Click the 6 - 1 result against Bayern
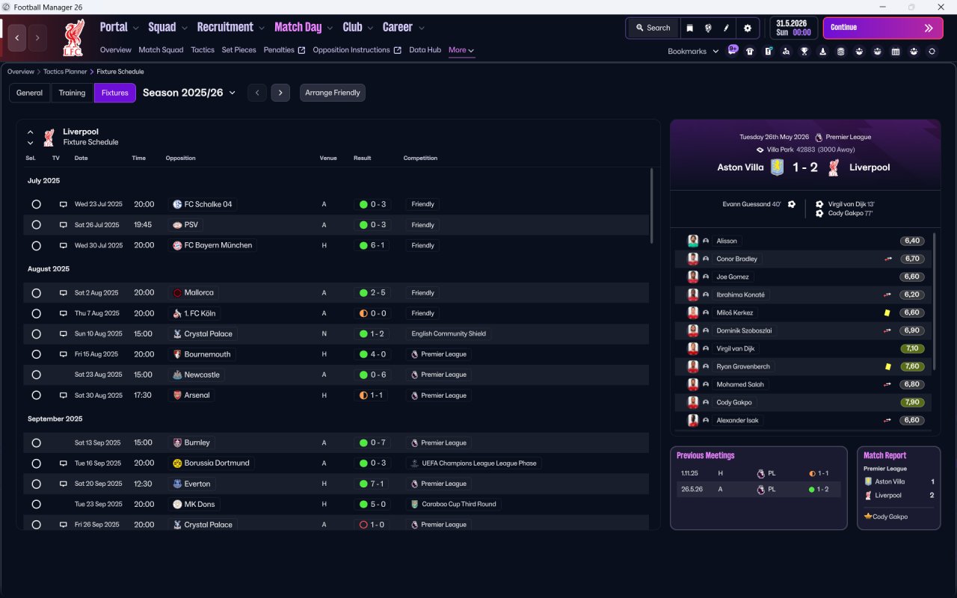The image size is (957, 598). (371, 245)
